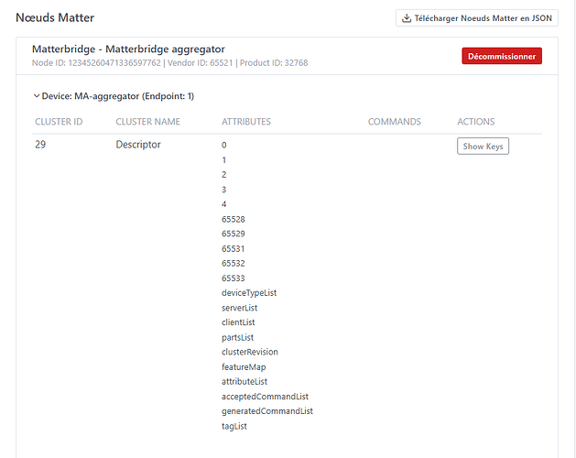This screenshot has height=458, width=576.
Task: Click the partsList attribute
Action: coord(237,337)
